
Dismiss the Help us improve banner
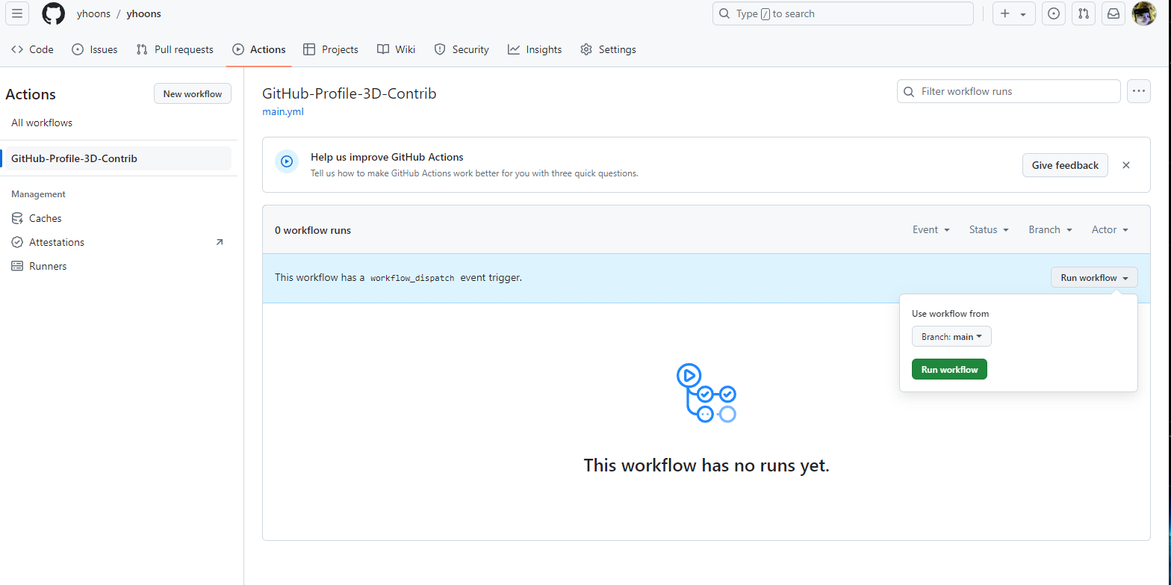coord(1126,165)
